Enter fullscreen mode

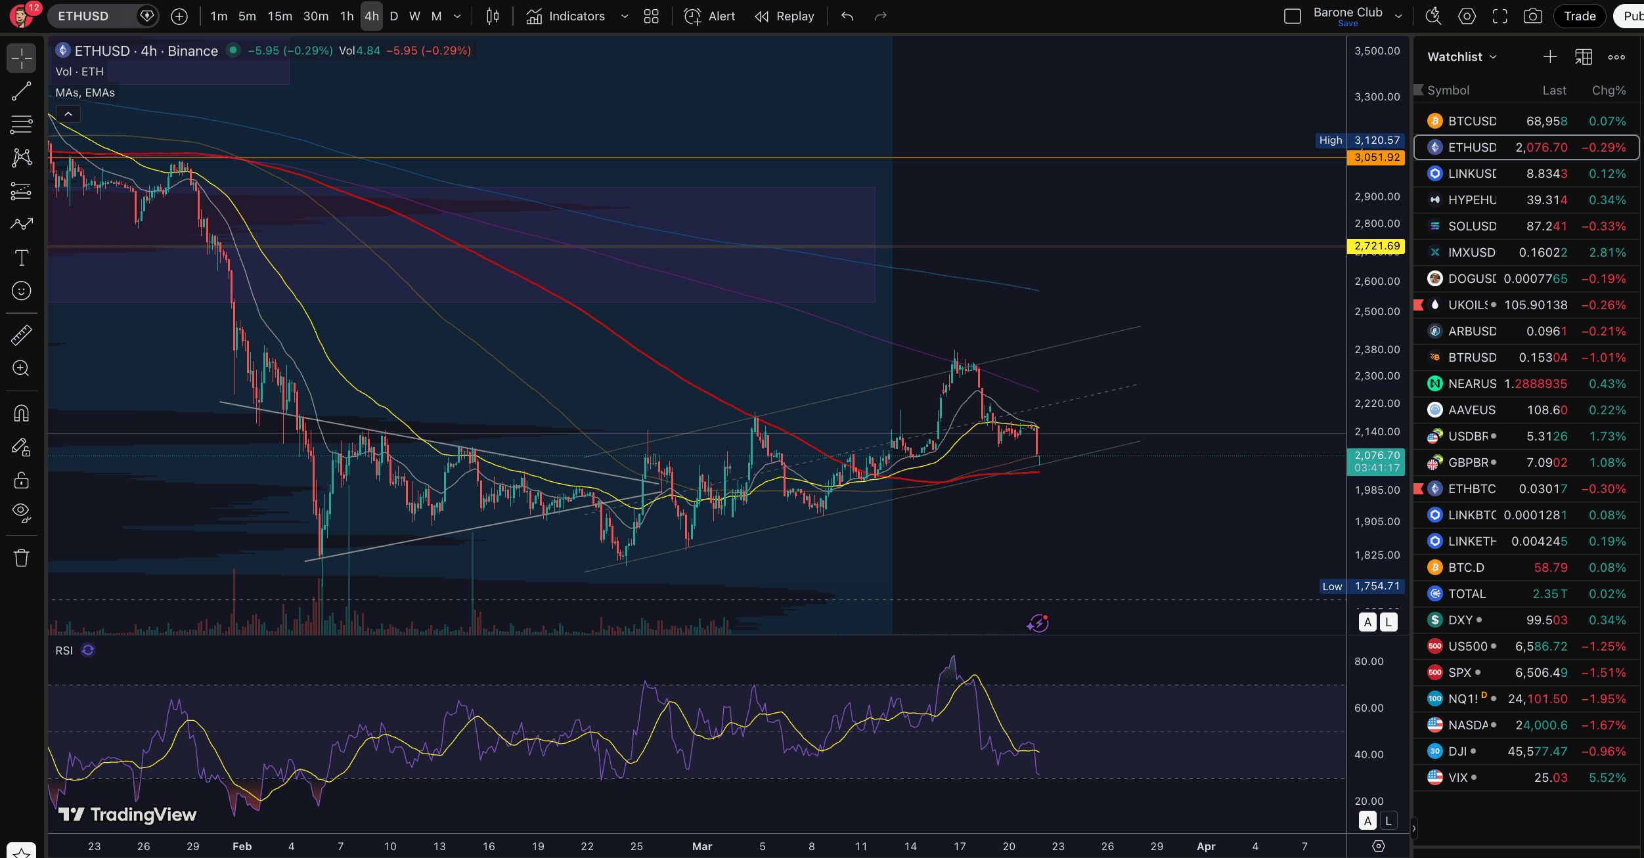pos(1500,16)
